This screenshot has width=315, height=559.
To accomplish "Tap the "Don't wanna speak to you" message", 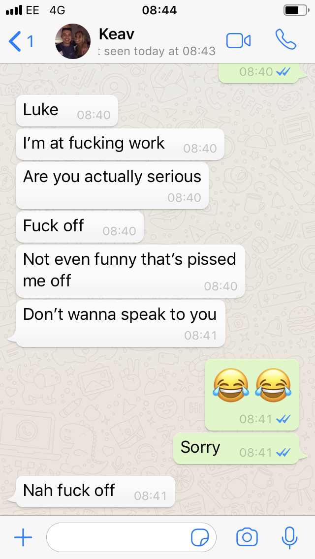I will (120, 323).
